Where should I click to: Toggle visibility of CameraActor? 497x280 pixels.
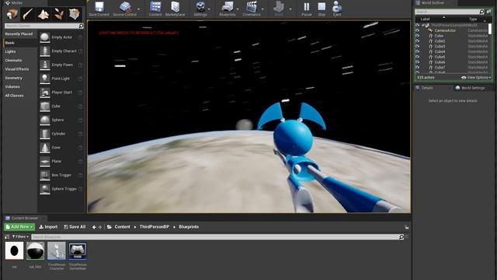click(x=418, y=30)
